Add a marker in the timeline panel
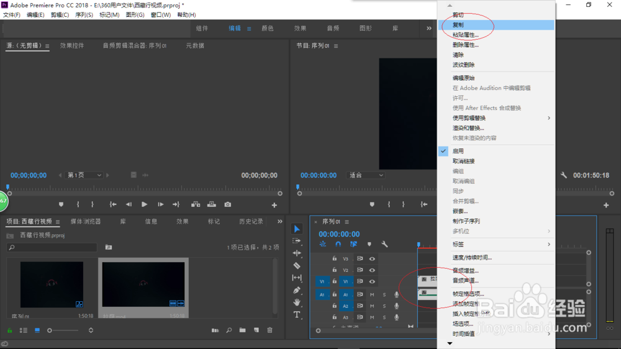This screenshot has height=349, width=621. coord(369,245)
